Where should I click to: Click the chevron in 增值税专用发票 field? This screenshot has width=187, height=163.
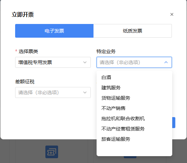click(x=85, y=62)
